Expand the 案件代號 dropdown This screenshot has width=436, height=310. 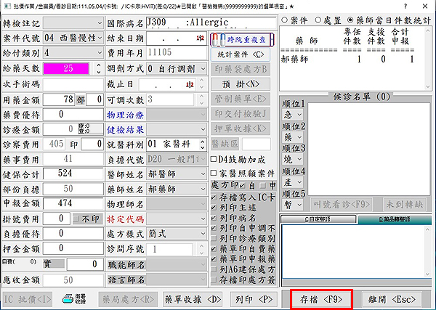pyautogui.click(x=99, y=38)
